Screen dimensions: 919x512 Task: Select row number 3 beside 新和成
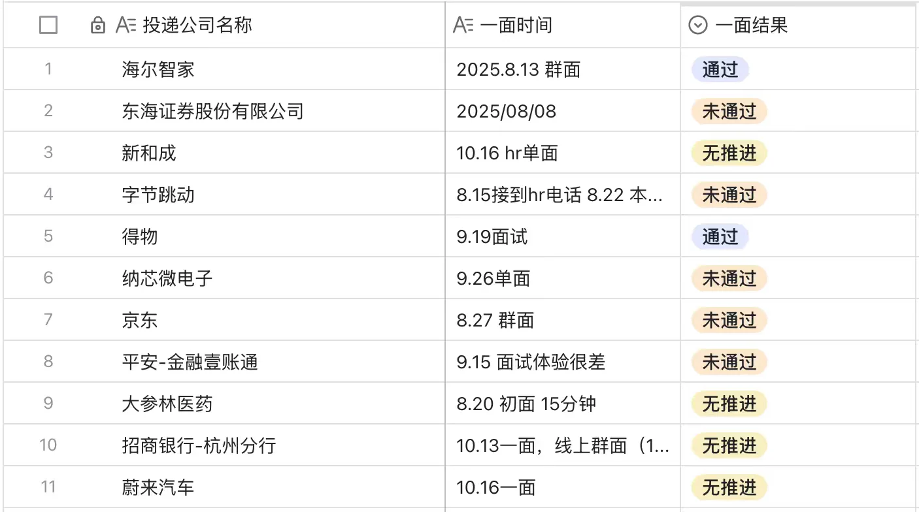click(48, 153)
